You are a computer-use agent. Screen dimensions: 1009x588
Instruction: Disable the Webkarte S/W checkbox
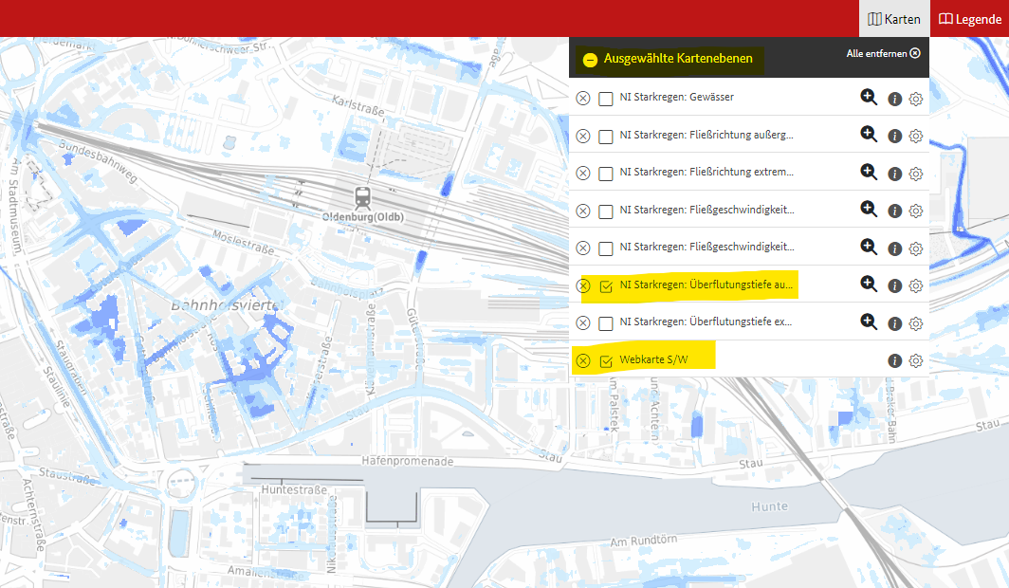click(x=606, y=360)
